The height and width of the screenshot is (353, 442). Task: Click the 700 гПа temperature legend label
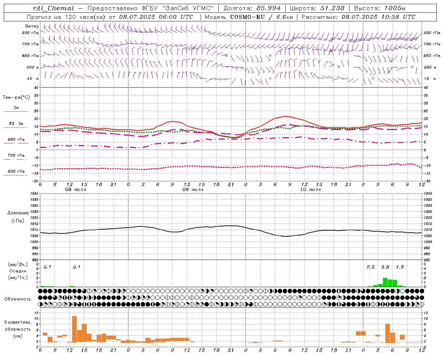(x=16, y=155)
